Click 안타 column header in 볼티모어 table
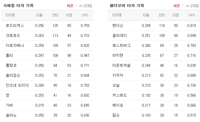This screenshot has height=122, width=200. [x=162, y=15]
